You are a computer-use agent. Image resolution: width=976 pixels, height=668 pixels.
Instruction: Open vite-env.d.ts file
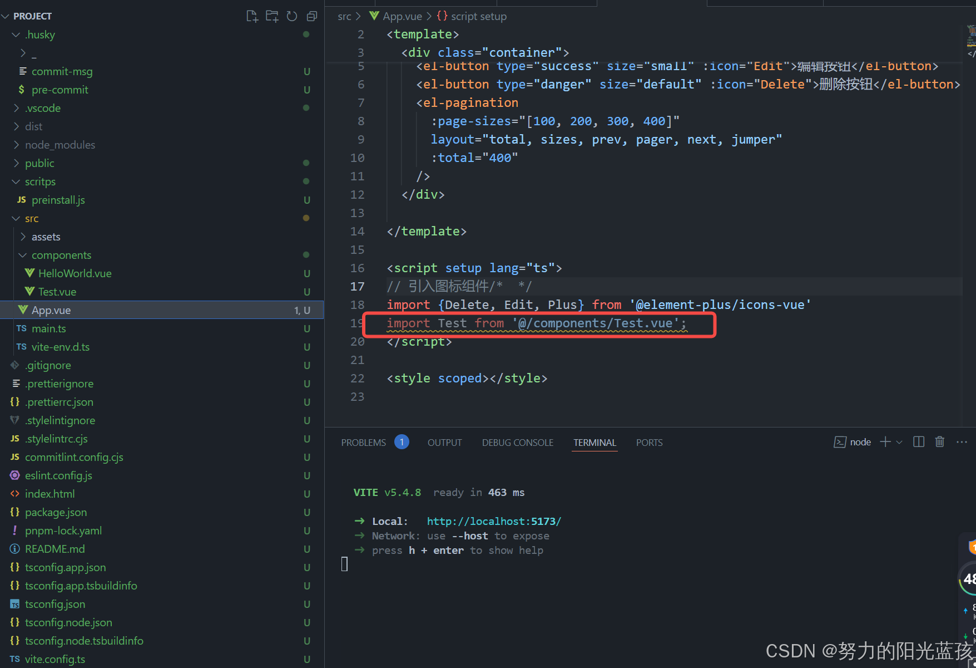60,347
